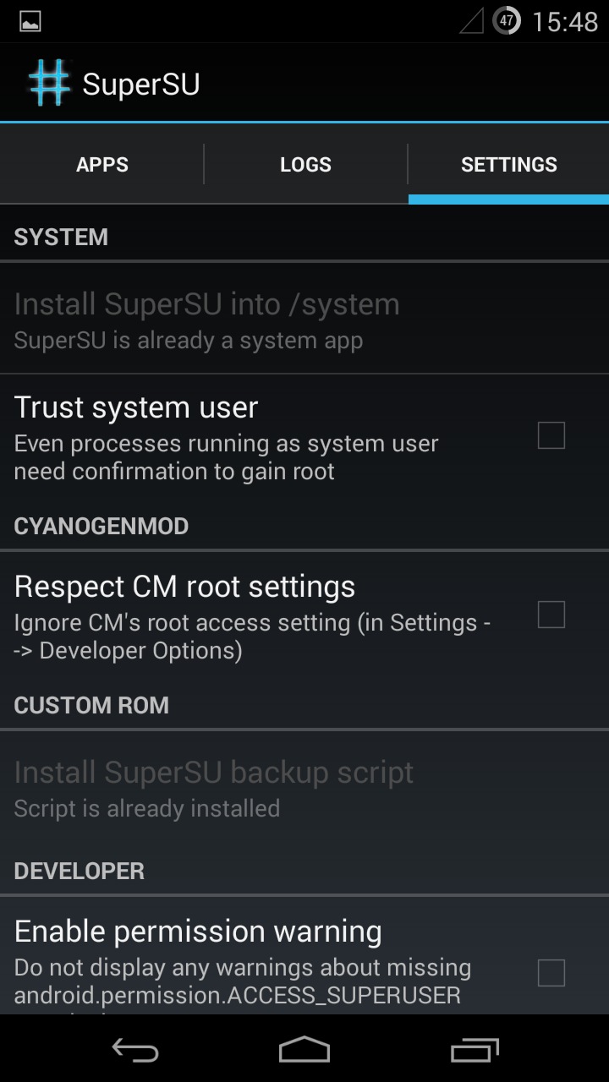
Task: Tap the Install SuperSU into /system option
Action: pyautogui.click(x=304, y=319)
